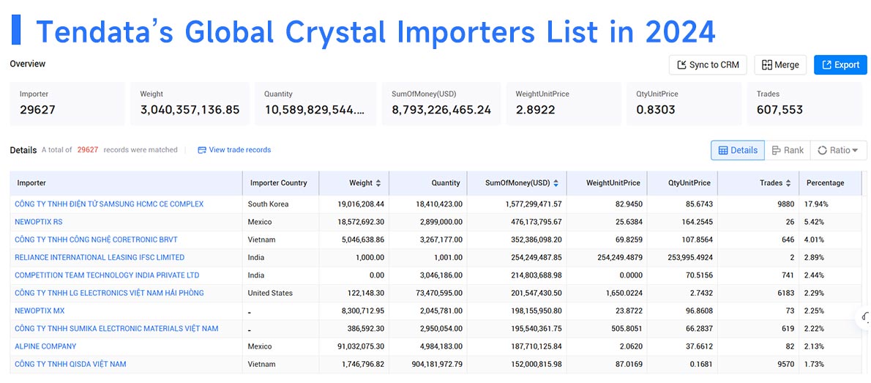Click the WeightUnitPrice card value 2.8922
Viewport: 871px width, 383px height.
535,110
